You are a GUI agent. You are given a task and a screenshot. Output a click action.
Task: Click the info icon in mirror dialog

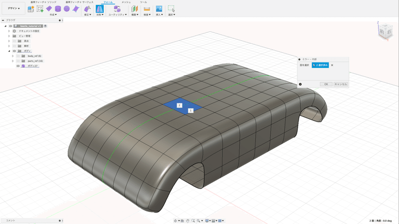300,84
